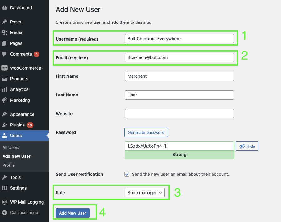
Task: Click the Plugins plug icon
Action: (4, 125)
